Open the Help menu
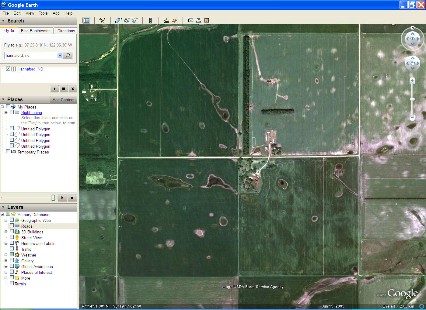 coord(68,13)
